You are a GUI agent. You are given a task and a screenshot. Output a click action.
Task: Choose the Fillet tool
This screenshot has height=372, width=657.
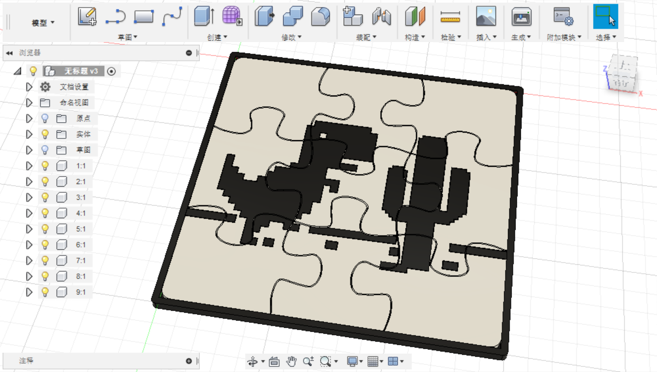coord(321,16)
